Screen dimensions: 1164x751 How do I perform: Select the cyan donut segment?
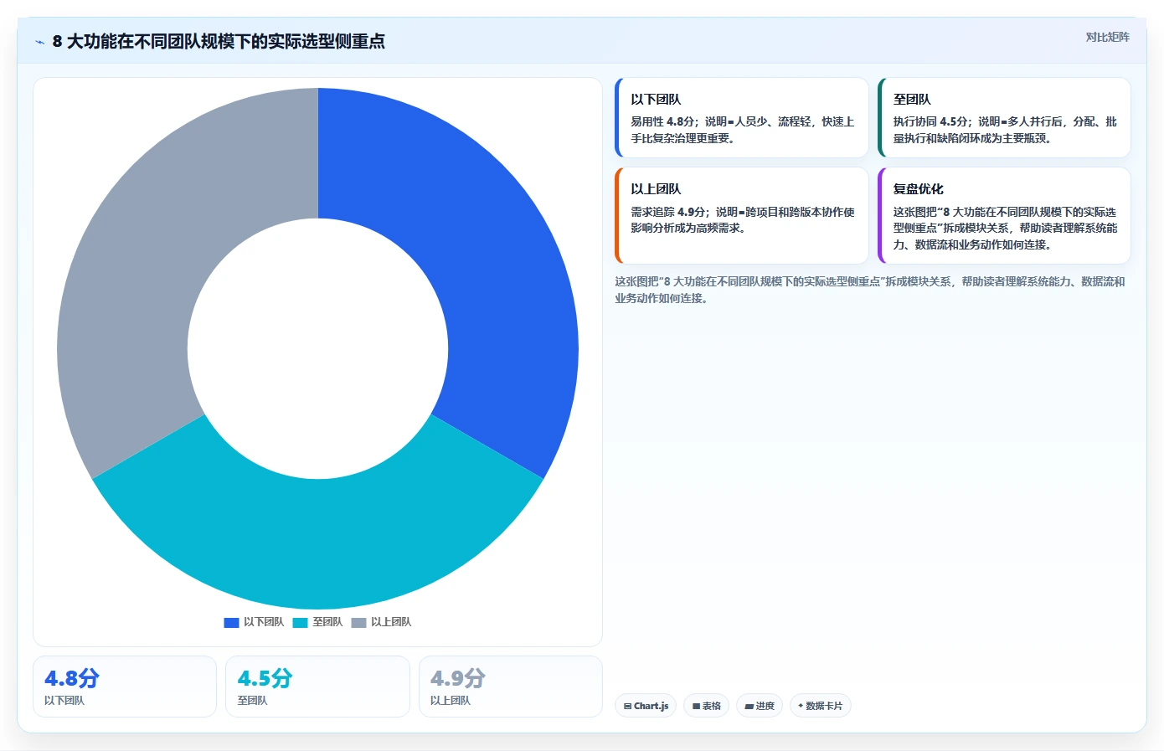click(x=318, y=544)
